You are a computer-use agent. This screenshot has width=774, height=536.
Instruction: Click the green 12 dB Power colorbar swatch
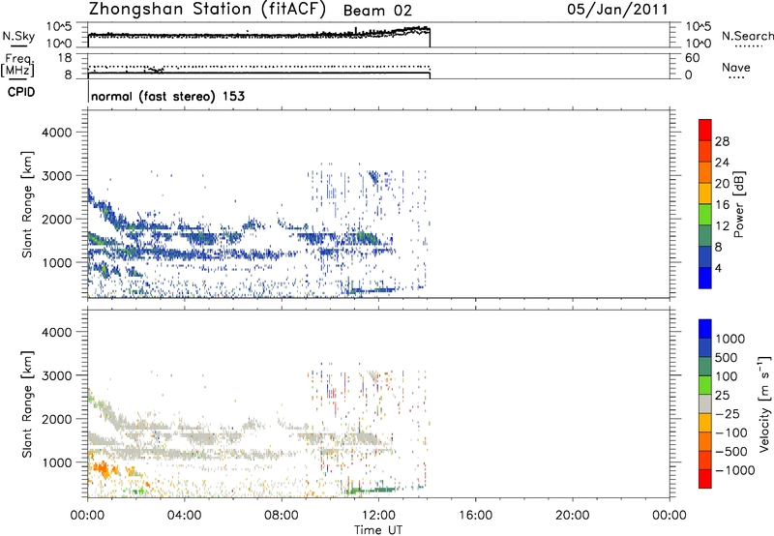(705, 214)
